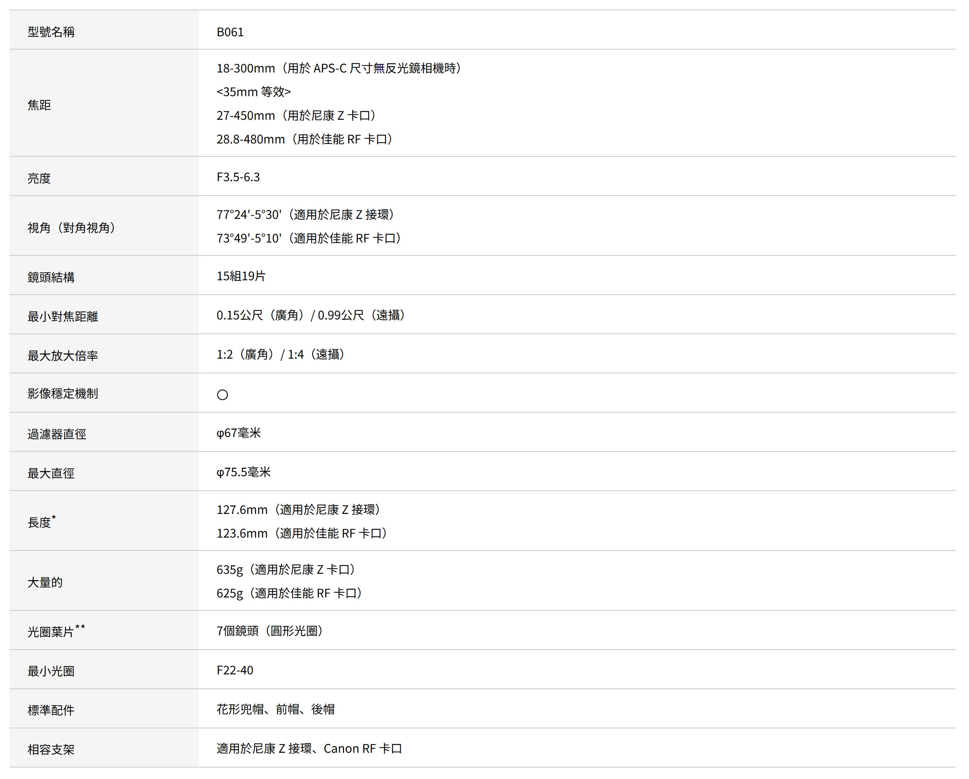
Task: Click the 73°49'-5°10' Canon RF angle line
Action: (x=309, y=238)
